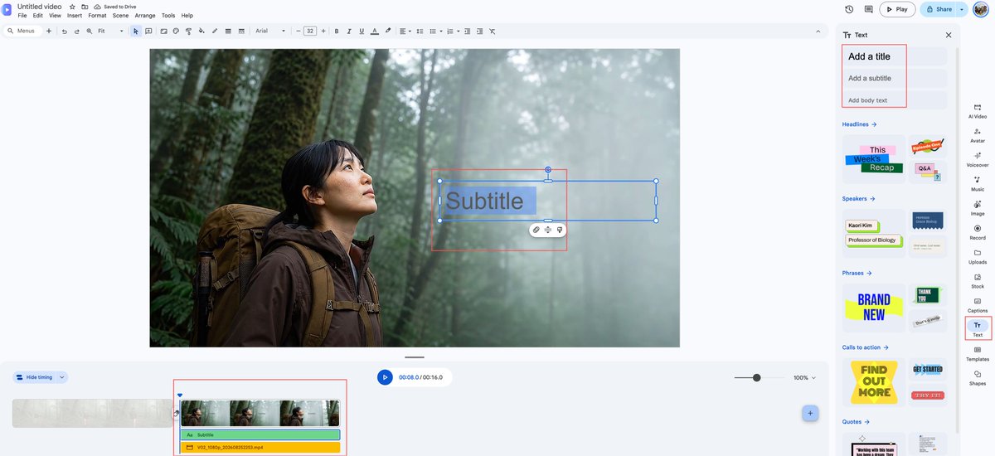995x456 pixels.
Task: Open the AI Video sidebar panel
Action: point(978,111)
